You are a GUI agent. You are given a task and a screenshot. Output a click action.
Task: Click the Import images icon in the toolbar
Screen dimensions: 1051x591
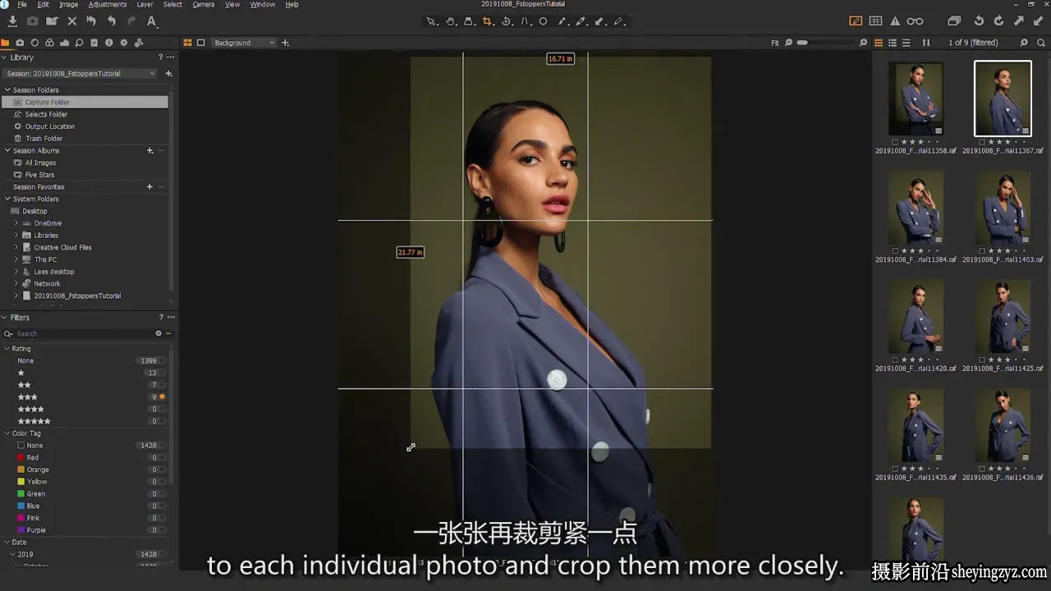12,21
